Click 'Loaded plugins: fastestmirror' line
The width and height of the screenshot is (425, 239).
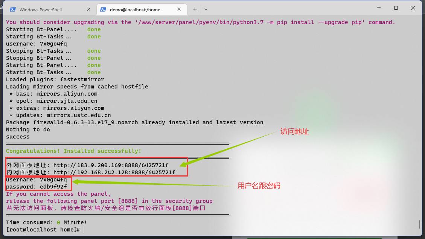pos(55,79)
